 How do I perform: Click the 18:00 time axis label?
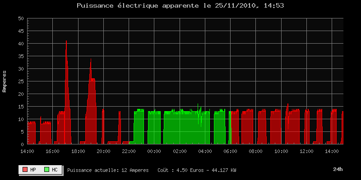tap(78, 151)
